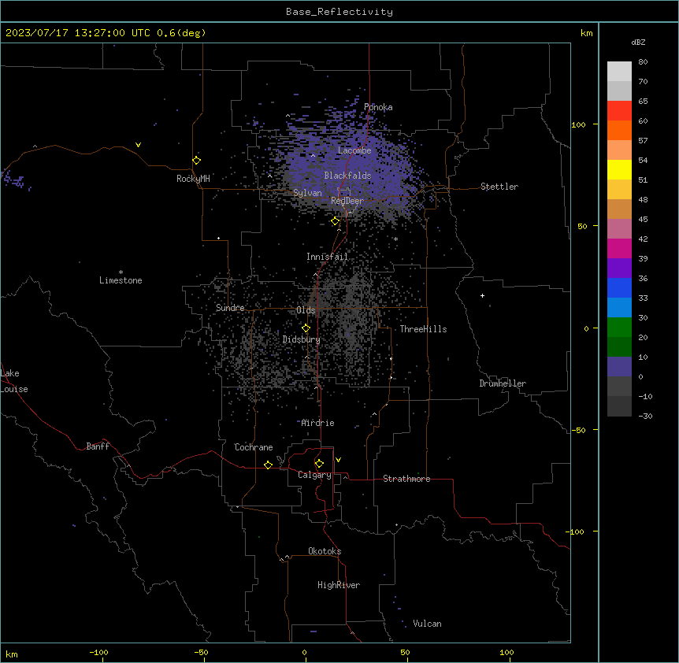Click the dBZ legend heading
679x663 pixels.
coord(638,43)
